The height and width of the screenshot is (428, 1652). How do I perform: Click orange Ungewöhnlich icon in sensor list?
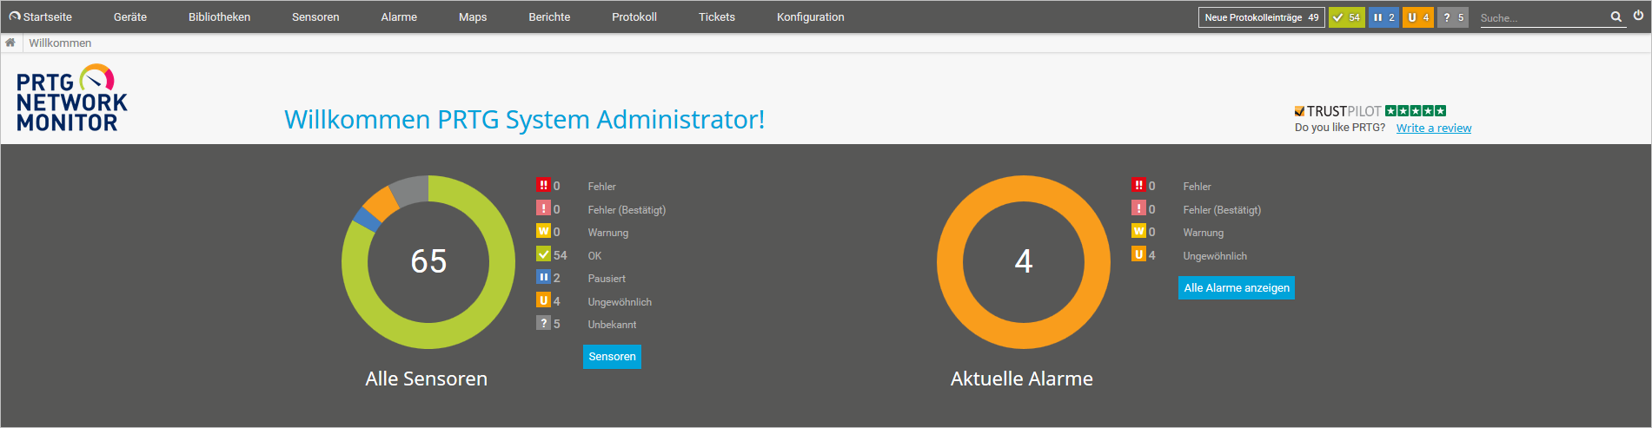pyautogui.click(x=543, y=300)
